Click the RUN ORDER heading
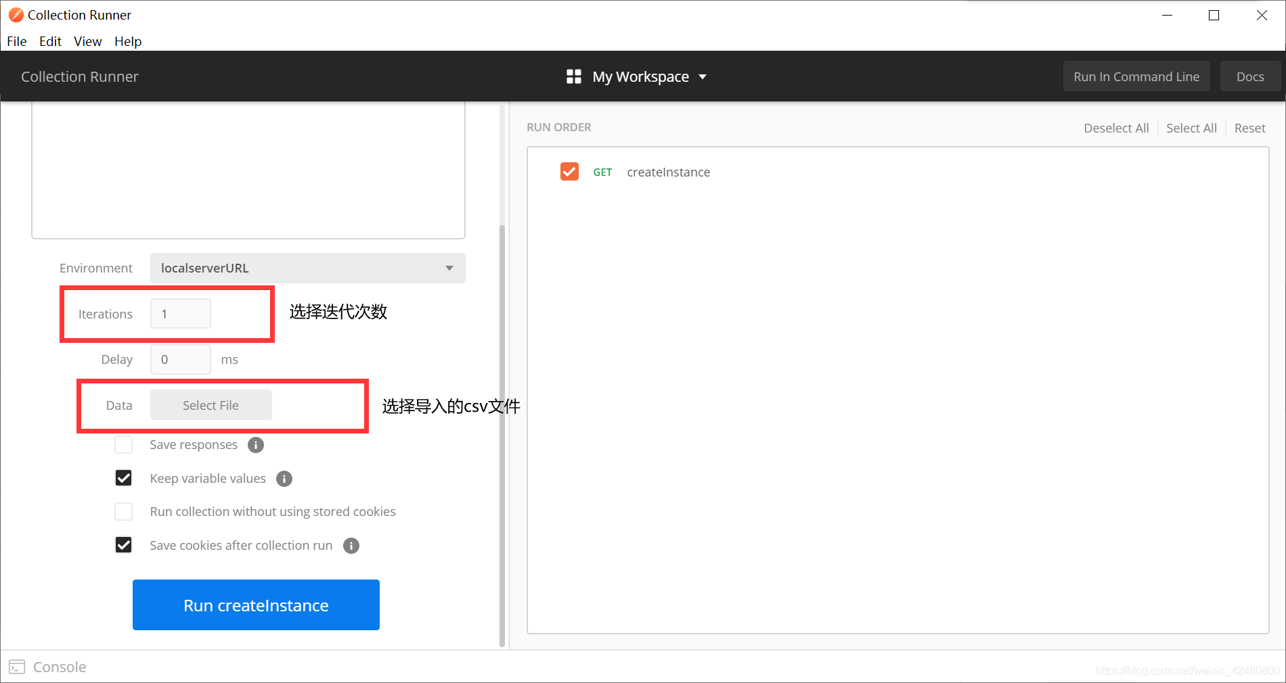Screen dimensions: 1286x683 [559, 127]
